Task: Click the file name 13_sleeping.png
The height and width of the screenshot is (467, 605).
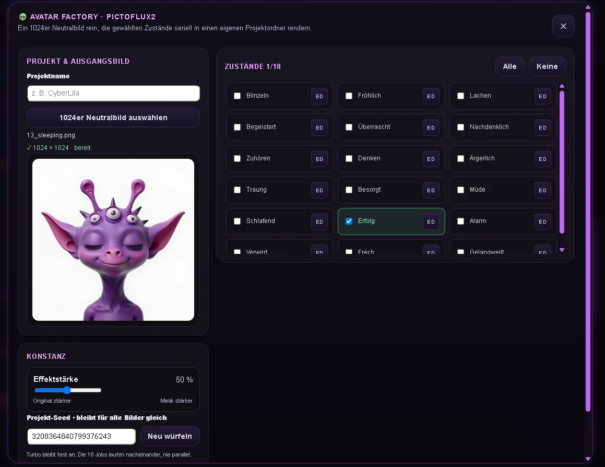Action: tap(51, 135)
